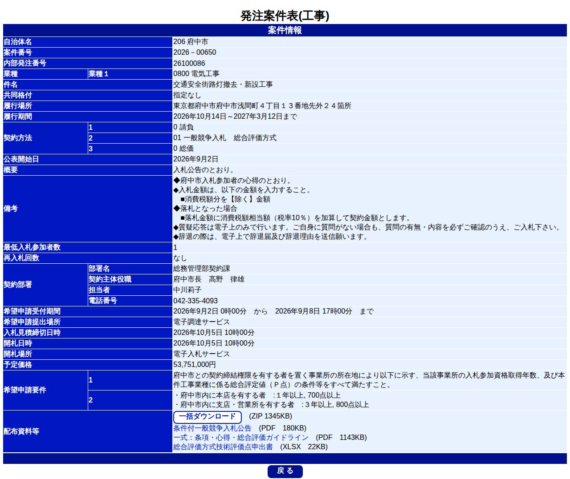Click the overview text 入札公告のとおり。
The width and height of the screenshot is (570, 479).
204,170
